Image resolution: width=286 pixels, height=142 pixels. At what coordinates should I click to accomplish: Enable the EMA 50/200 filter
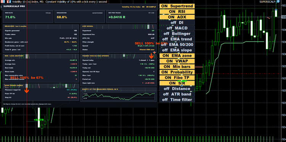[x=177, y=45]
